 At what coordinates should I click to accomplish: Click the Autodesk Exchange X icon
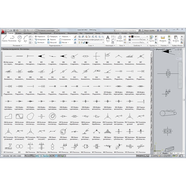[158, 30]
